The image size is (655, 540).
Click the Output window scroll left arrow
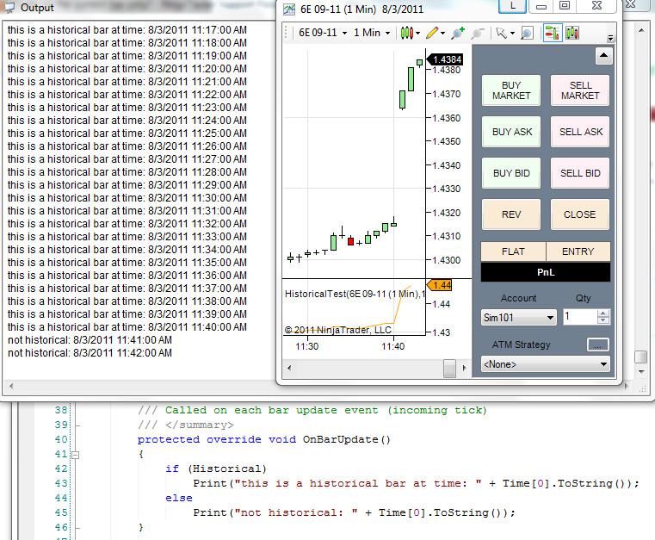11,386
